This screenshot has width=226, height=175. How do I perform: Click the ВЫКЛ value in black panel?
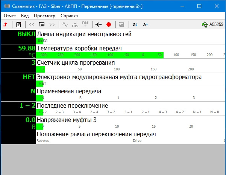(27, 34)
